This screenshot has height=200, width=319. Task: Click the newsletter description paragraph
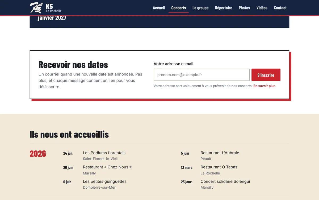point(90,80)
